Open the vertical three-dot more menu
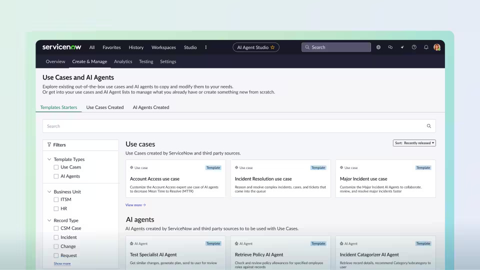The width and height of the screenshot is (480, 270). [205, 47]
